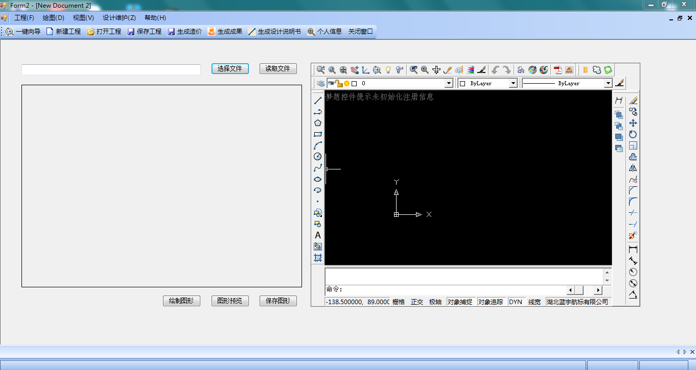Expand the layer 0 dropdown

pyautogui.click(x=449, y=83)
